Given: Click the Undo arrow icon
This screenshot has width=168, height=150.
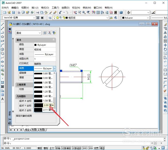Looking at the screenshot, I should [x=60, y=12].
